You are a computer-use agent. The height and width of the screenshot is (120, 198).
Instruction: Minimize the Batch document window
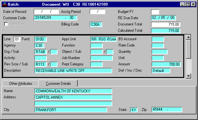tap(182, 4)
